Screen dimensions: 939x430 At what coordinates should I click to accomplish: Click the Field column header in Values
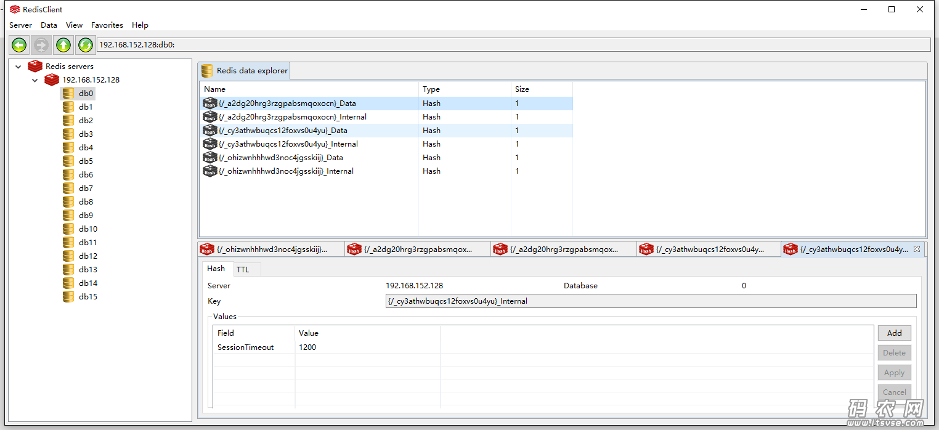[254, 333]
